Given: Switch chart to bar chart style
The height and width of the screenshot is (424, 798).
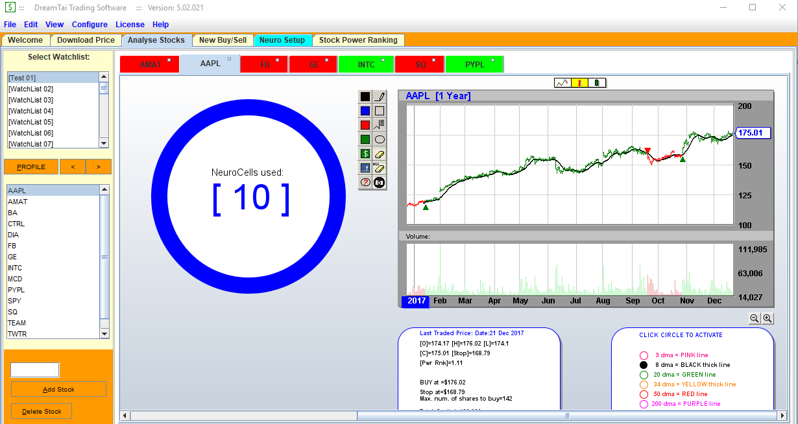Looking at the screenshot, I should click(579, 82).
